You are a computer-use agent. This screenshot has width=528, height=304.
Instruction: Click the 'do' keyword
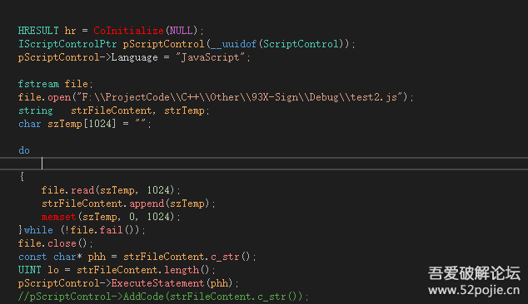click(24, 150)
